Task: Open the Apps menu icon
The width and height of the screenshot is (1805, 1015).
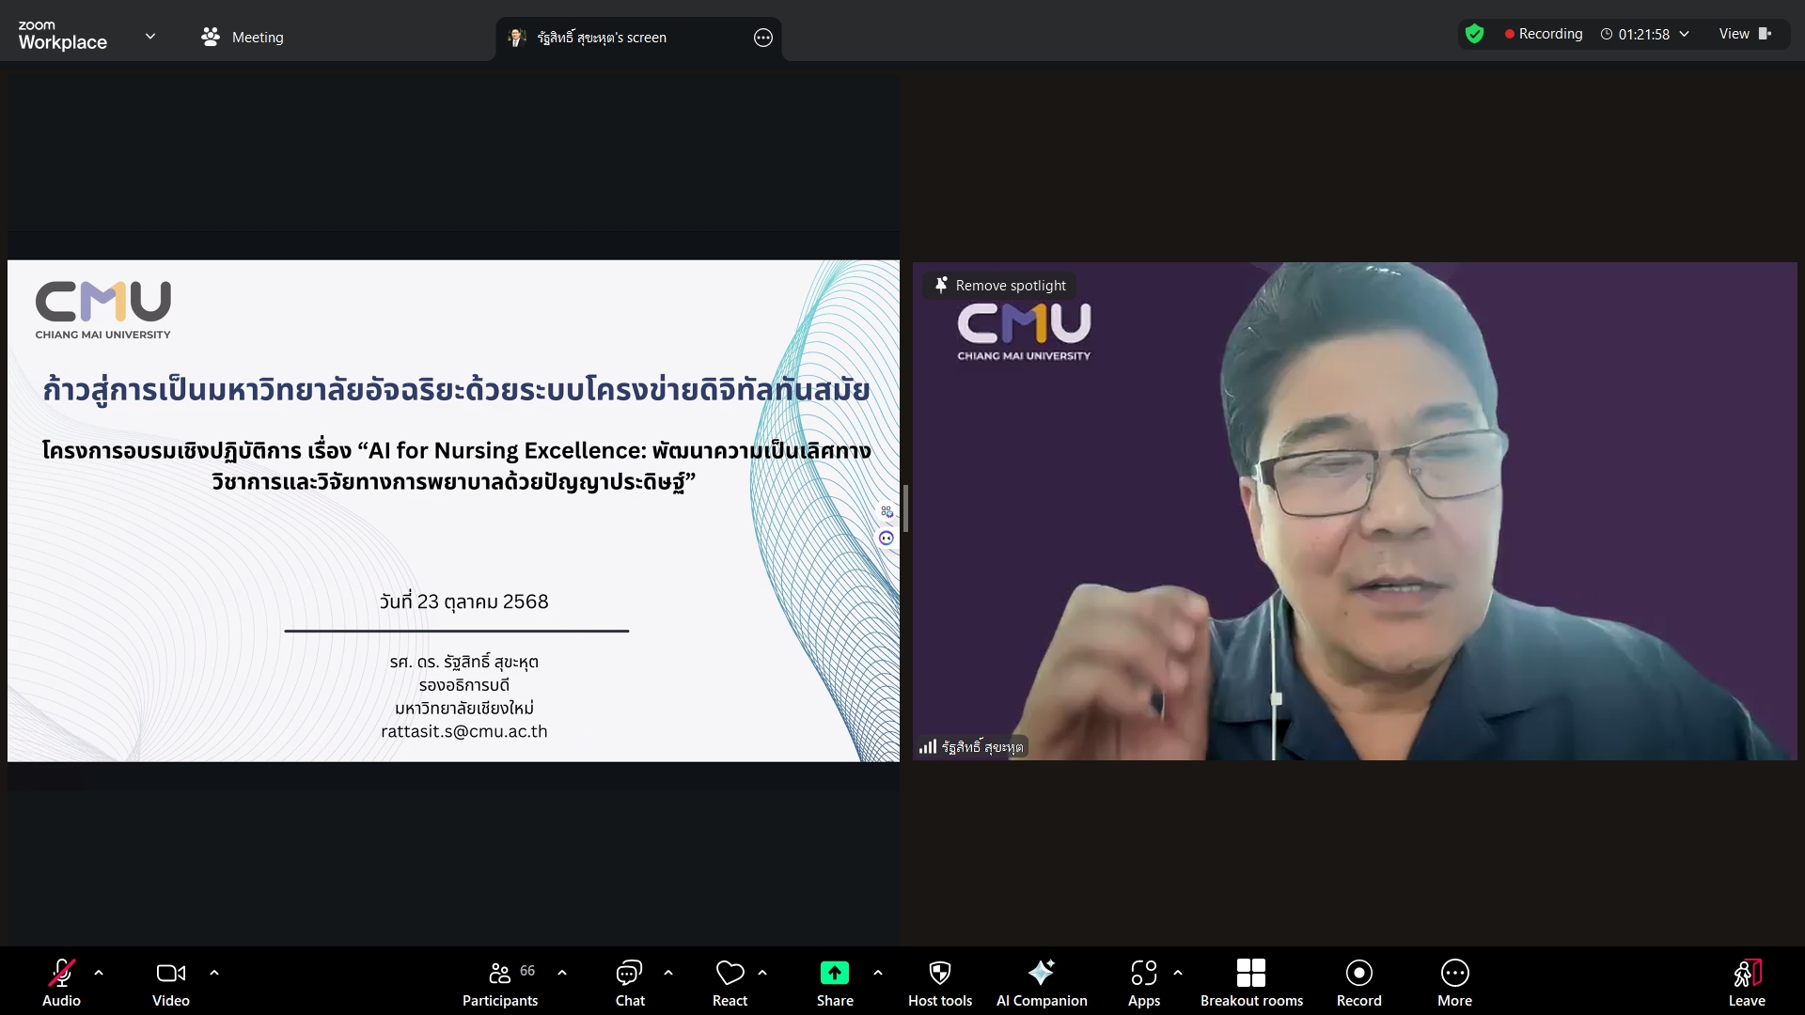Action: [1143, 981]
